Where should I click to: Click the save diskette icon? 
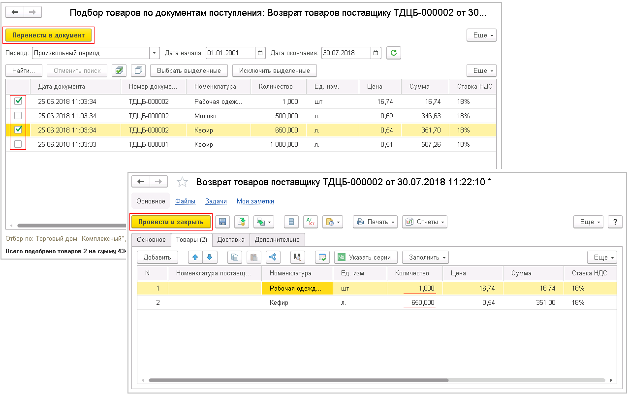pyautogui.click(x=222, y=222)
